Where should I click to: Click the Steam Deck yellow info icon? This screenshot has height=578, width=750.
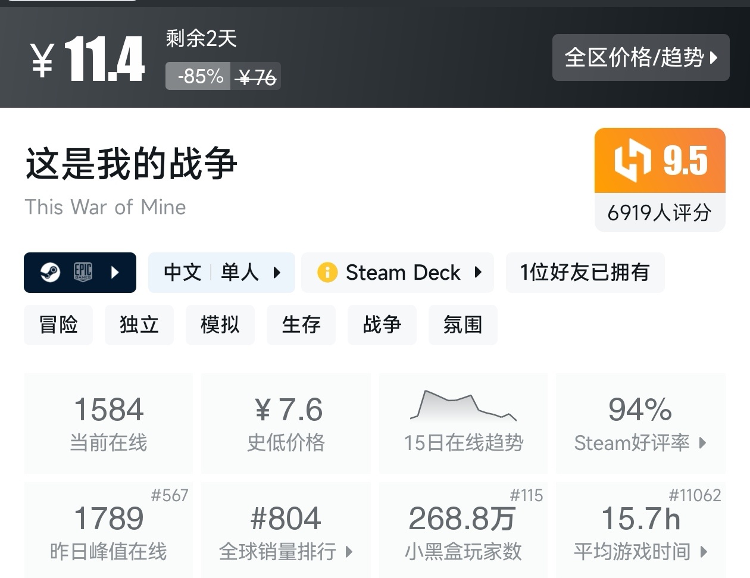coord(327,273)
